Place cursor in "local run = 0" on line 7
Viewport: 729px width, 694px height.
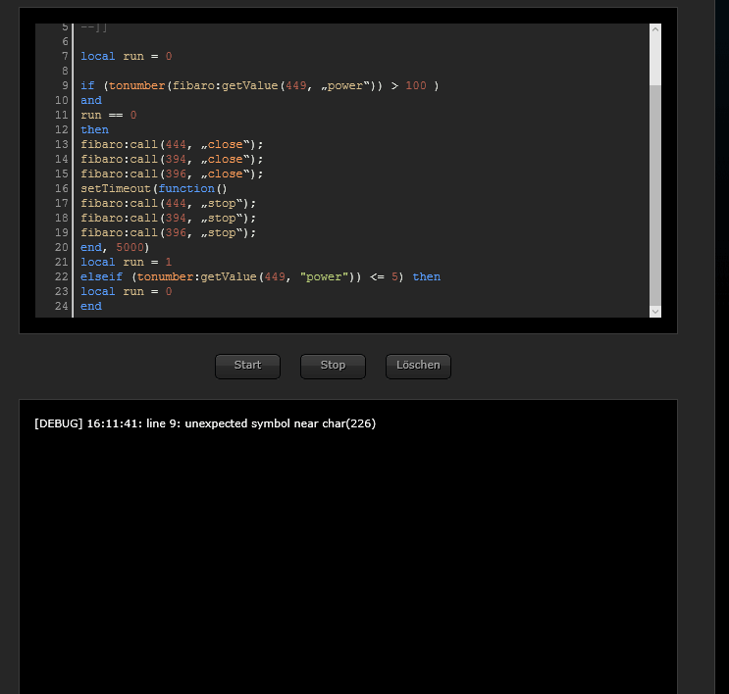(x=126, y=57)
